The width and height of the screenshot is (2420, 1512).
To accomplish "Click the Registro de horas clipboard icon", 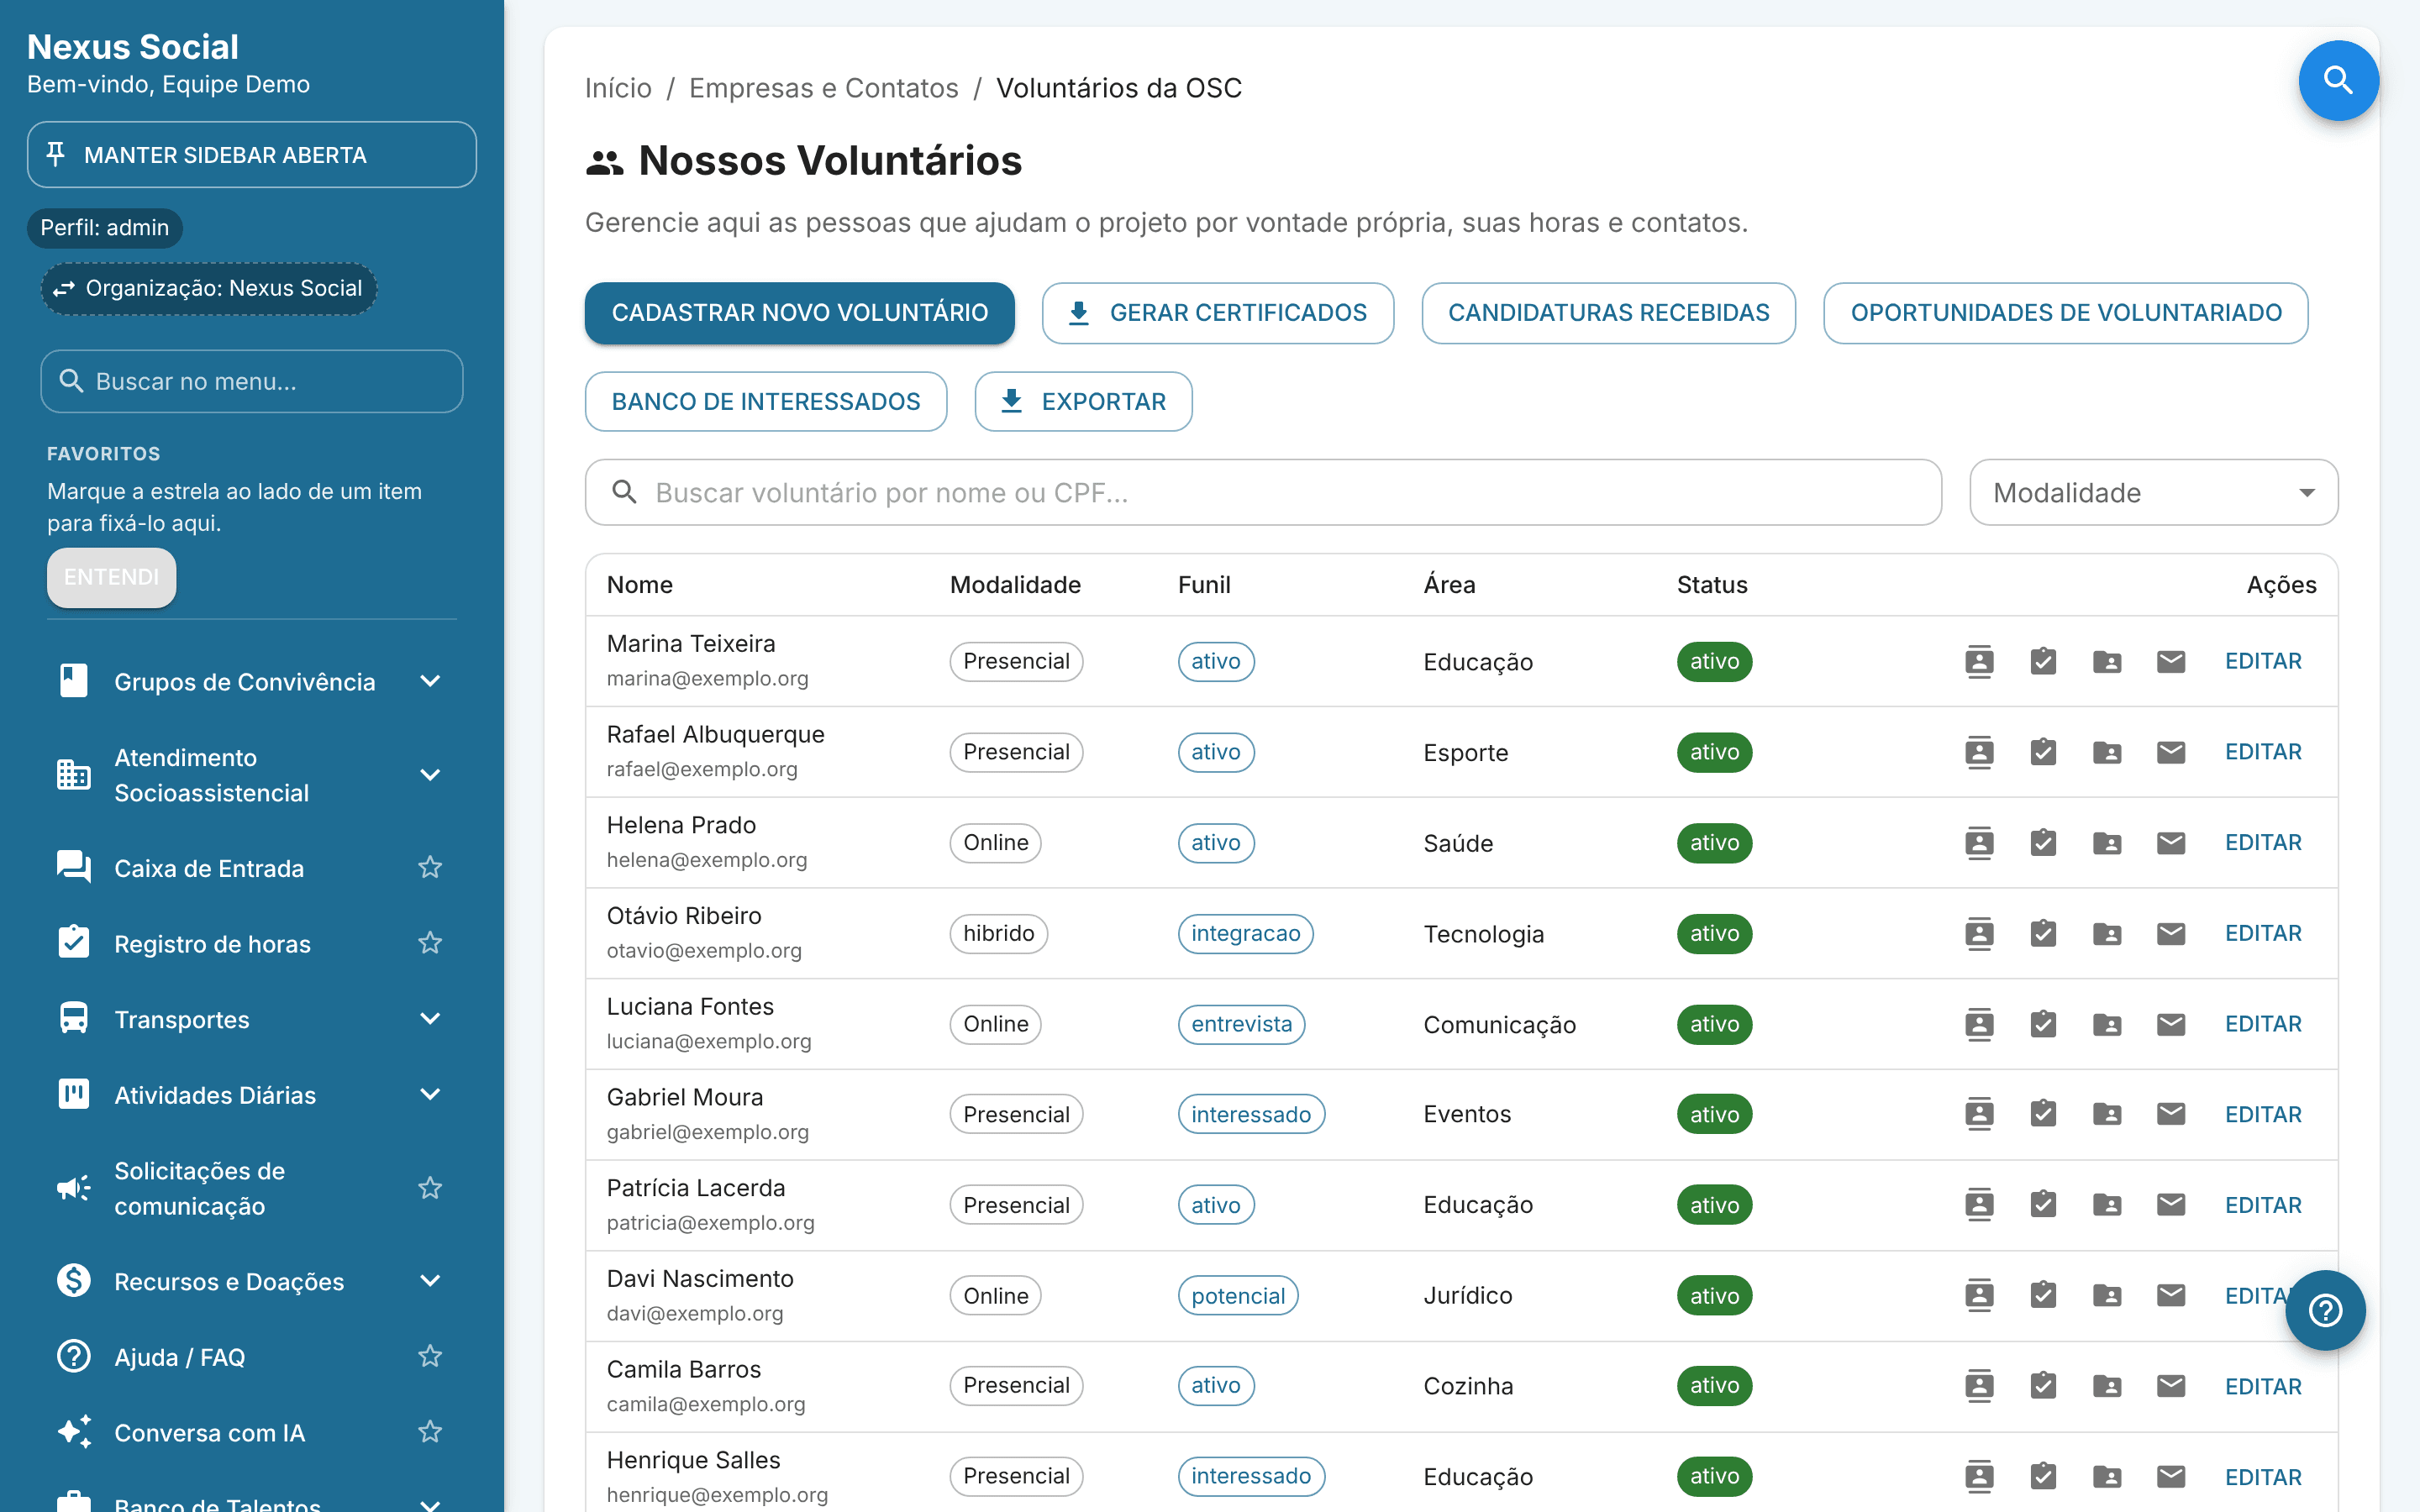I will tap(73, 943).
